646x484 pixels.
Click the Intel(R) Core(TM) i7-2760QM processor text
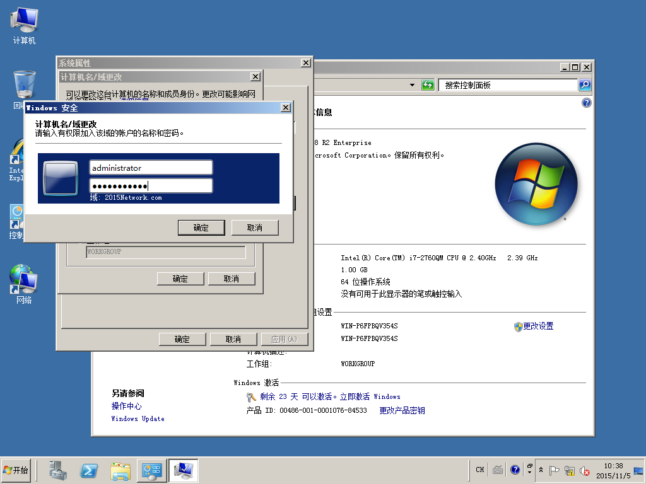coord(439,258)
